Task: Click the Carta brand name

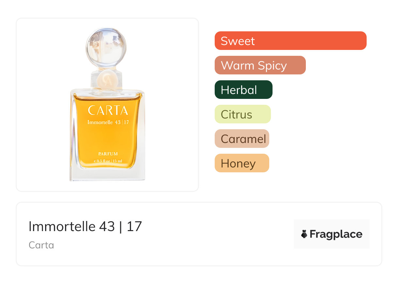Action: (x=41, y=245)
